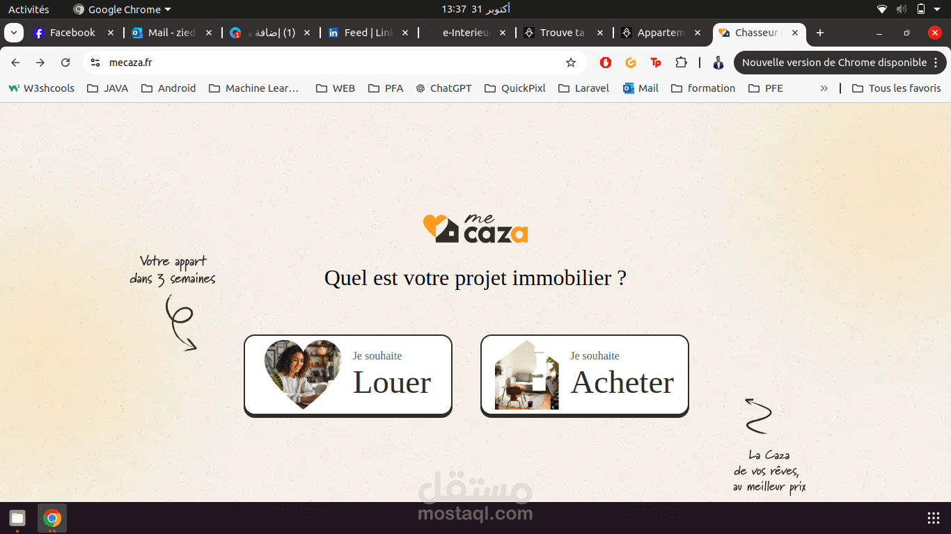Viewport: 951px width, 534px height.
Task: Open the Laravel bookmarks folder
Action: [x=583, y=88]
